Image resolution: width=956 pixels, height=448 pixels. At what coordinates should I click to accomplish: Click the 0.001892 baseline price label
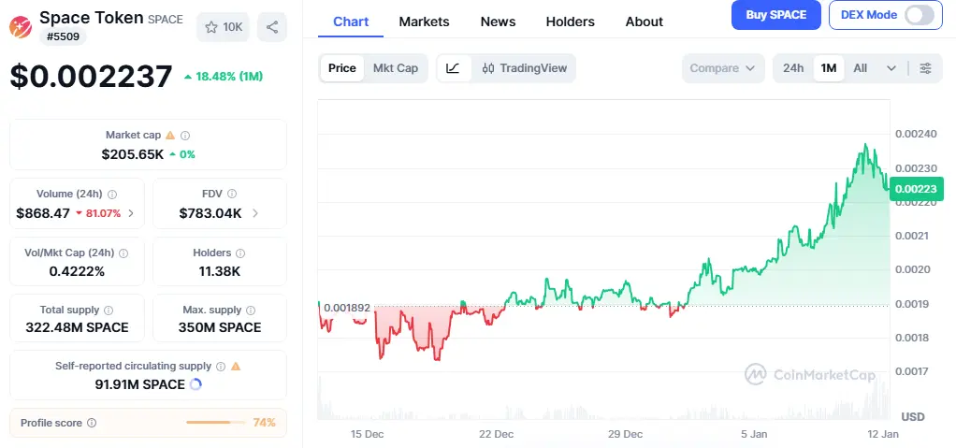pyautogui.click(x=347, y=308)
